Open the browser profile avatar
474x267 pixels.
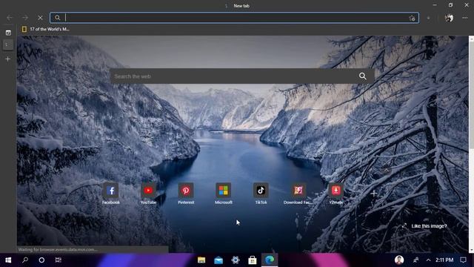click(449, 18)
